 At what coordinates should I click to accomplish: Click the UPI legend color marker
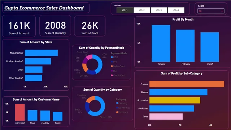coord(112,62)
